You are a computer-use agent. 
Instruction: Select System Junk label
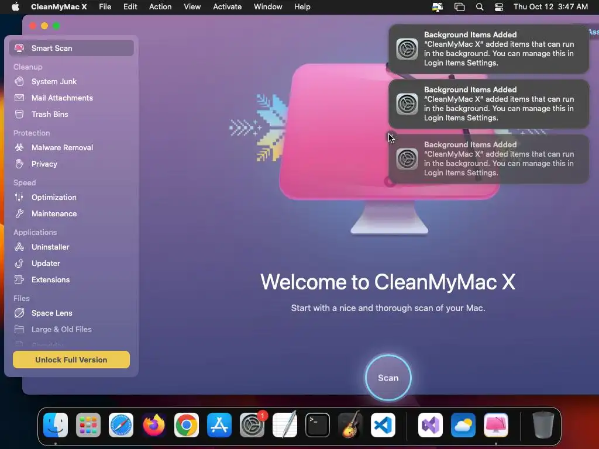point(54,81)
